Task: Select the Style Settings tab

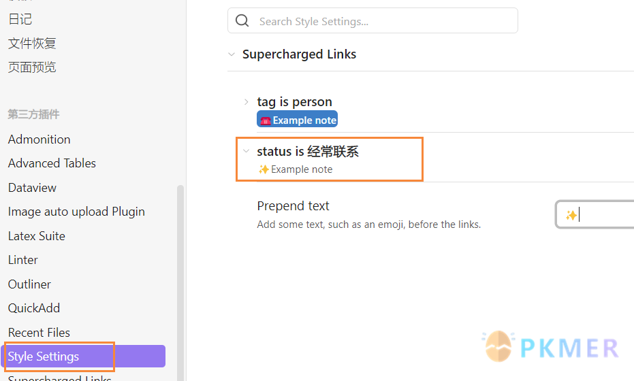Action: 83,357
